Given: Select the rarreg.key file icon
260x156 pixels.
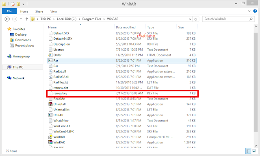Looking at the screenshot, I should [50, 93].
